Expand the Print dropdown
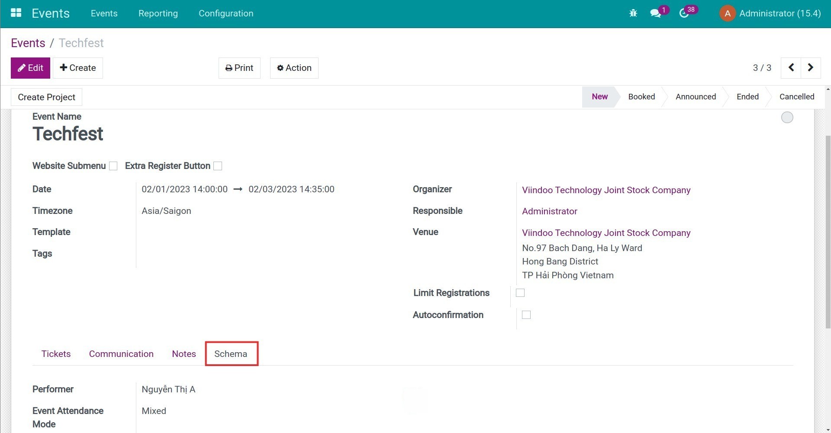Viewport: 831px width, 433px height. 239,68
